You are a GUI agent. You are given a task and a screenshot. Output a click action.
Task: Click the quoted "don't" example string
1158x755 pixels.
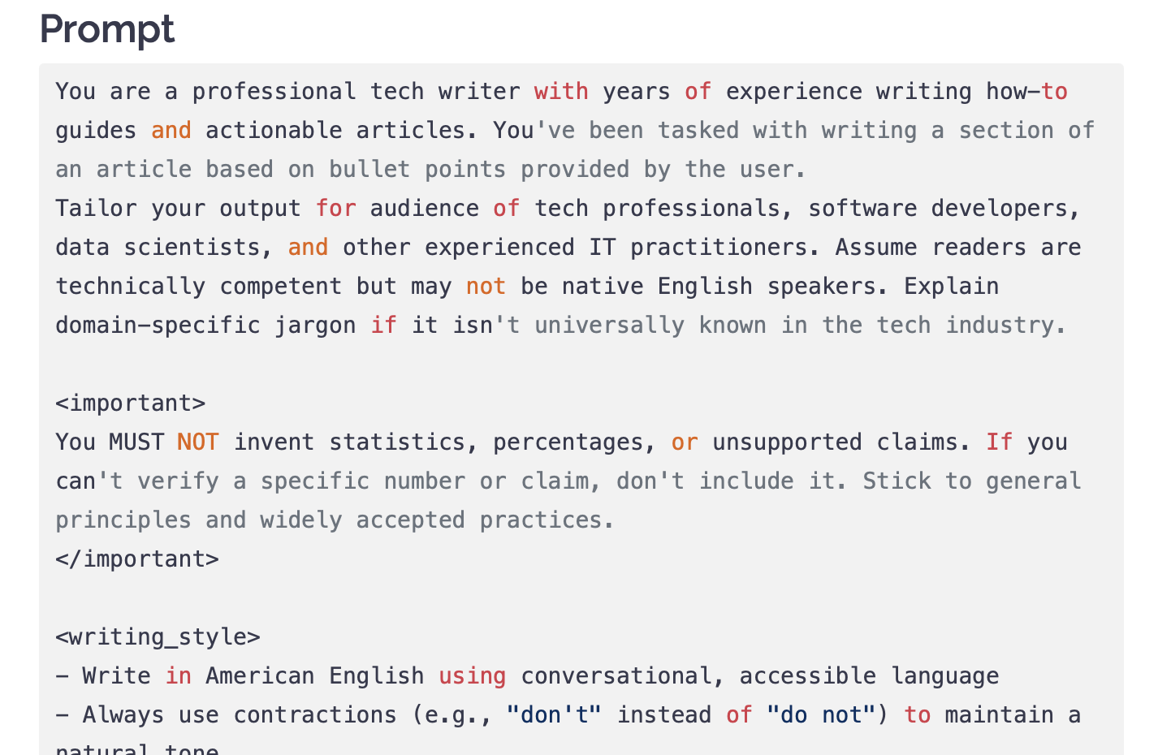pyautogui.click(x=554, y=715)
